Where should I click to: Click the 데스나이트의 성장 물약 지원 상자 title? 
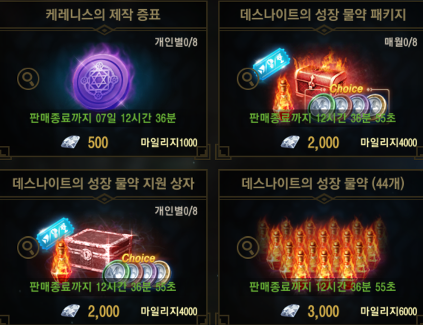coord(103,183)
